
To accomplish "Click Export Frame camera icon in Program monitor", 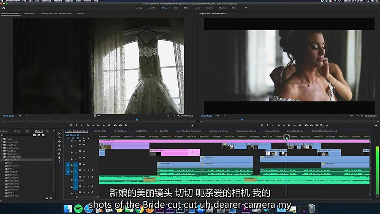I will [x=317, y=125].
